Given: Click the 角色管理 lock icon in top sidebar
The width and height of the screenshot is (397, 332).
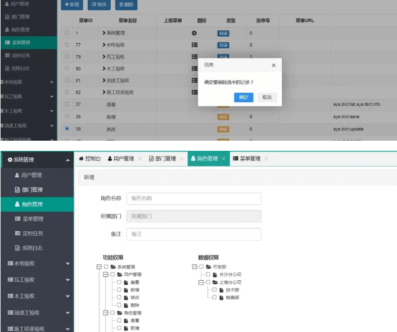Looking at the screenshot, I should tap(7, 30).
